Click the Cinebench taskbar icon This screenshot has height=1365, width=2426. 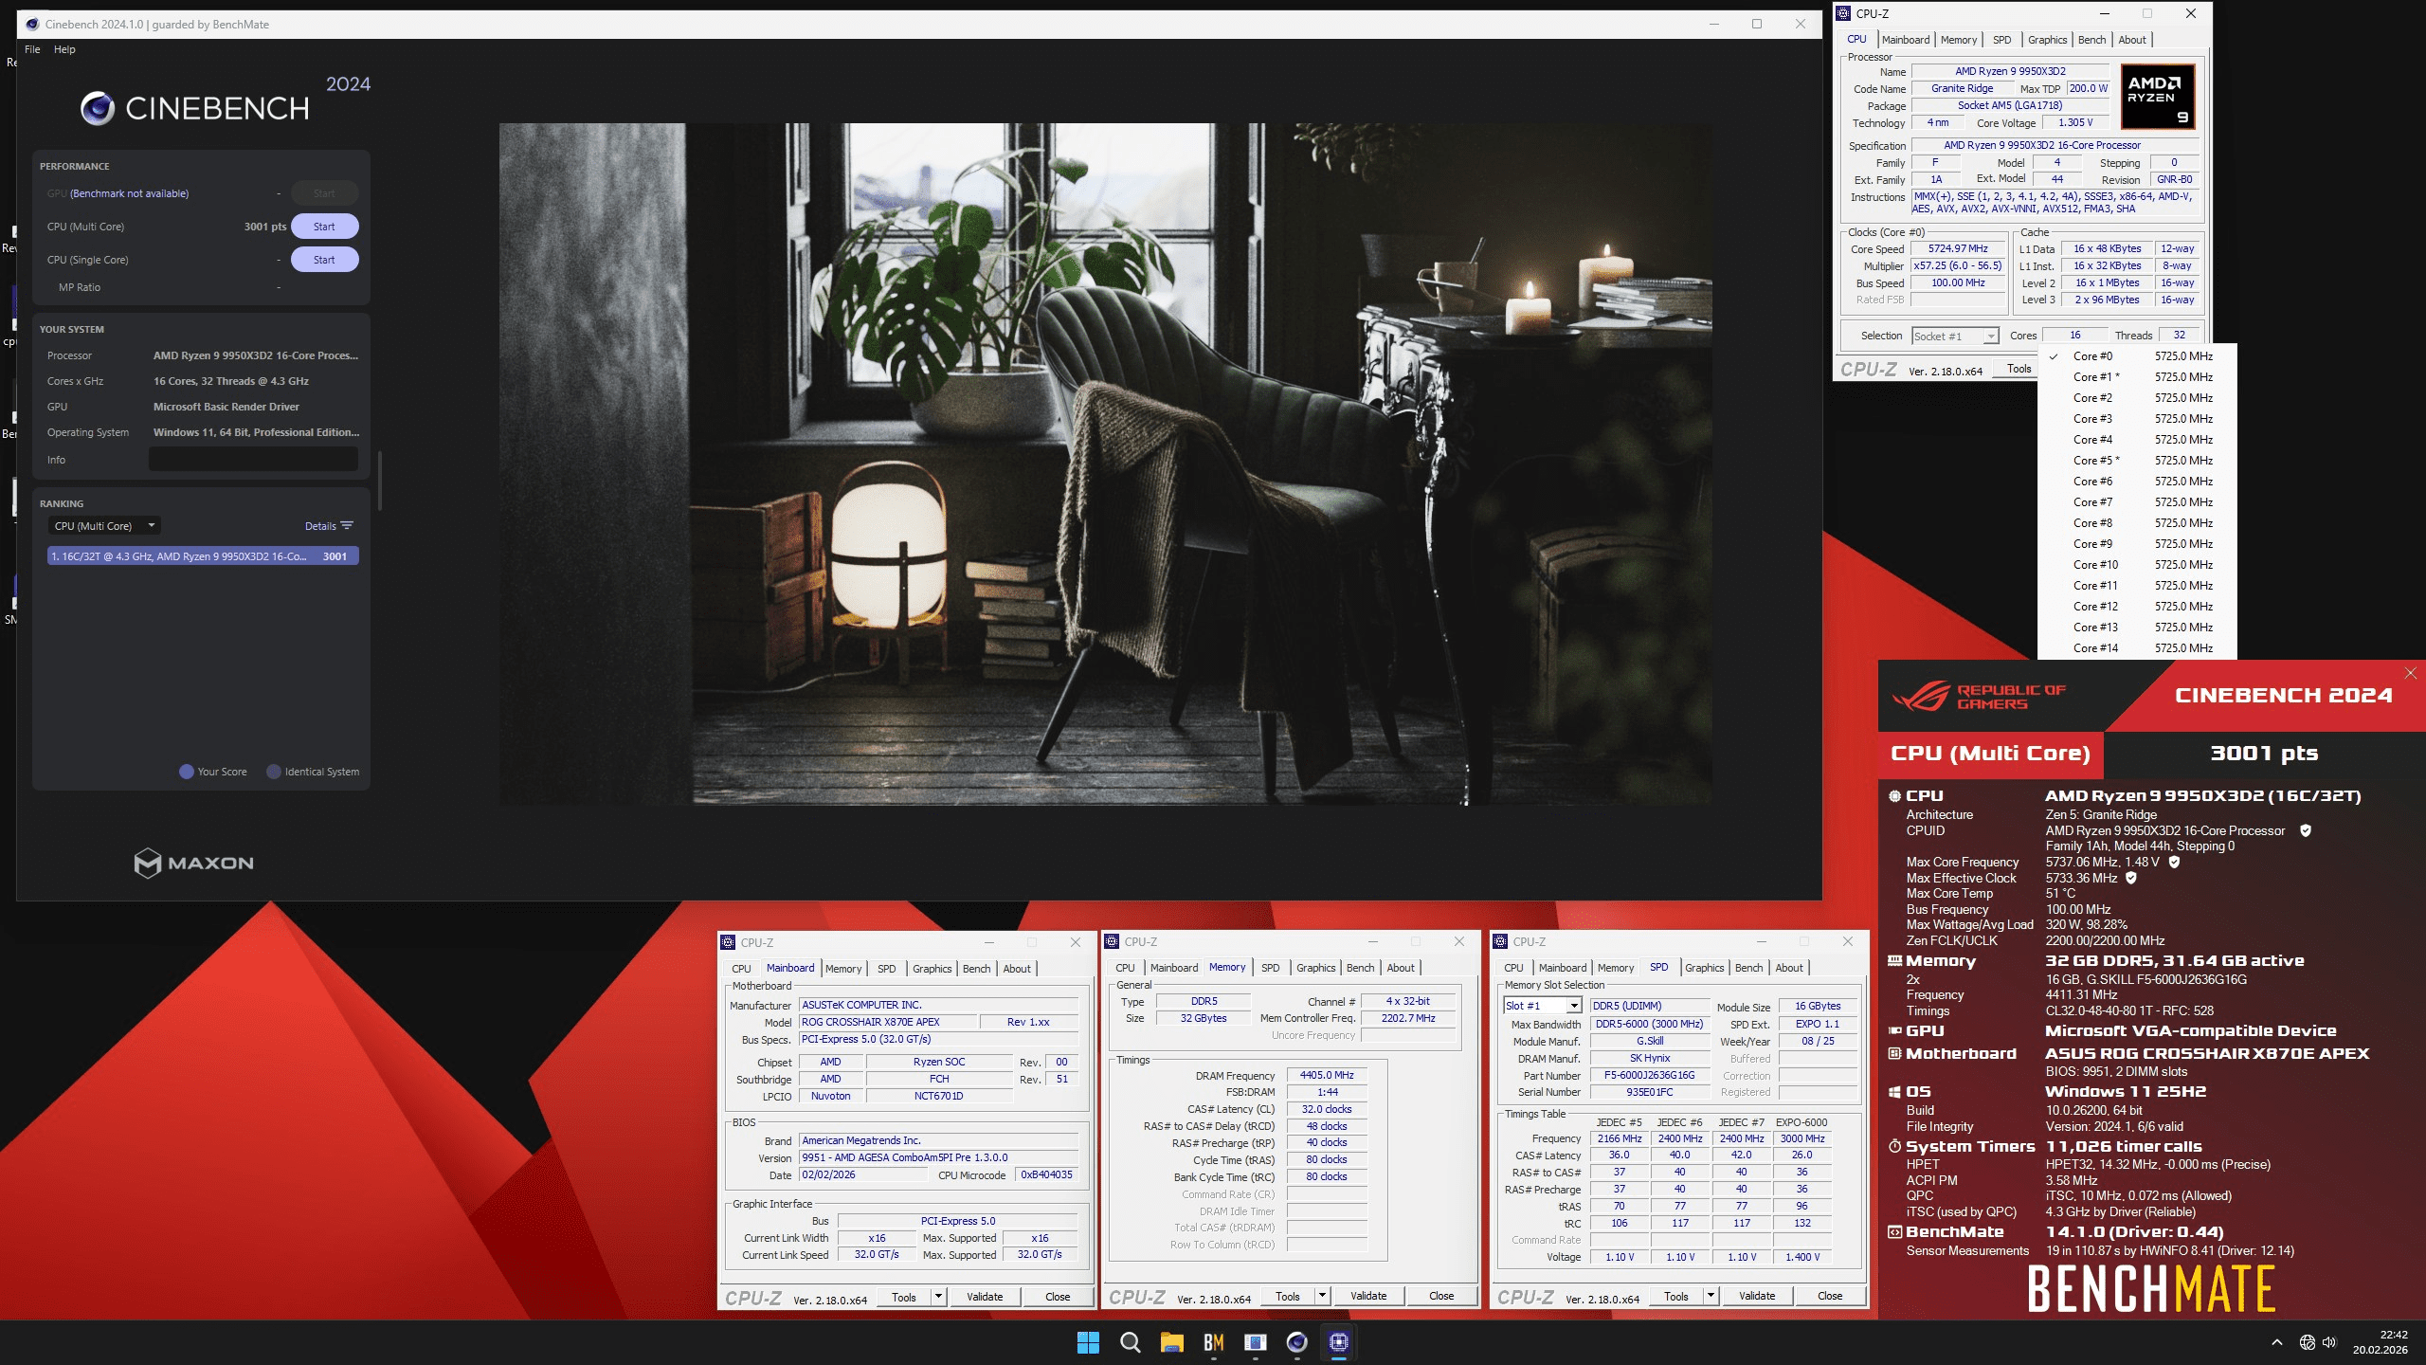1296,1342
